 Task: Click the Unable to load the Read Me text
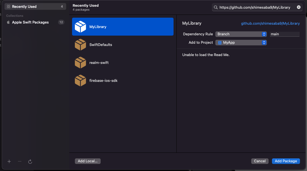coord(206,55)
